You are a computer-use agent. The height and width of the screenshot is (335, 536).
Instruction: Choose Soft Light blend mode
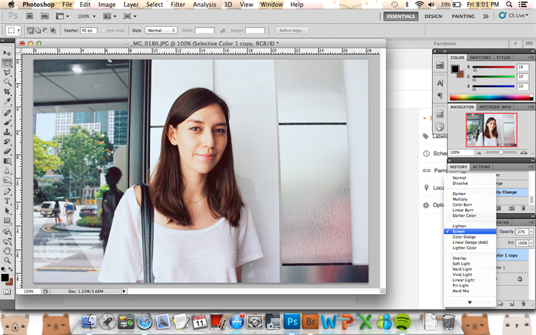point(461,263)
